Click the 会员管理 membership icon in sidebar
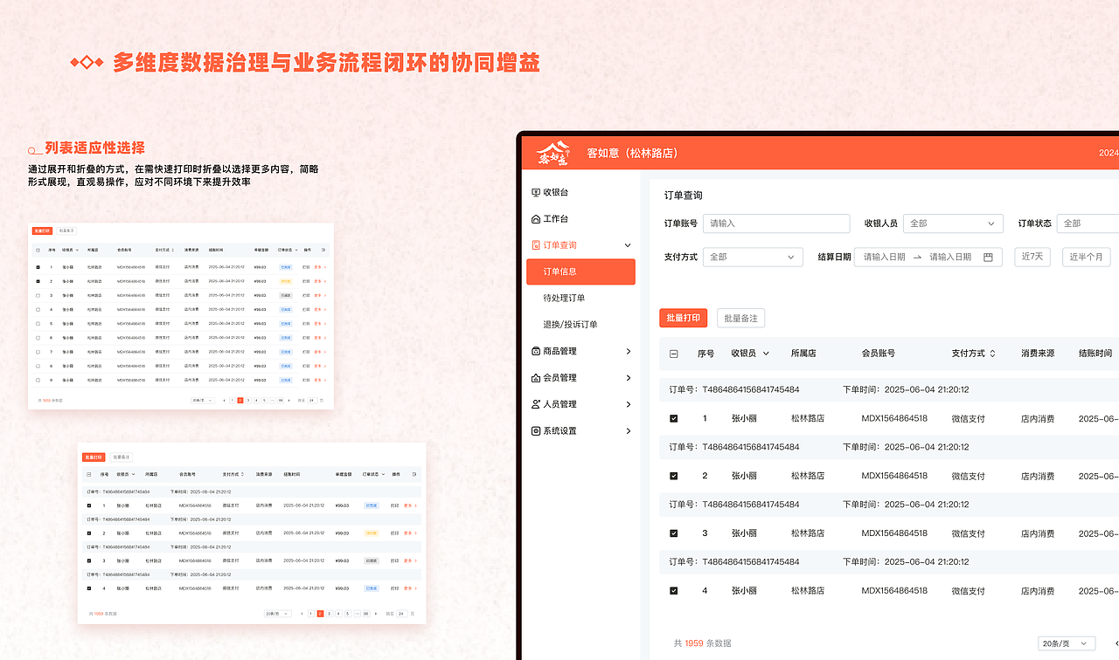Viewport: 1119px width, 660px height. coord(536,378)
